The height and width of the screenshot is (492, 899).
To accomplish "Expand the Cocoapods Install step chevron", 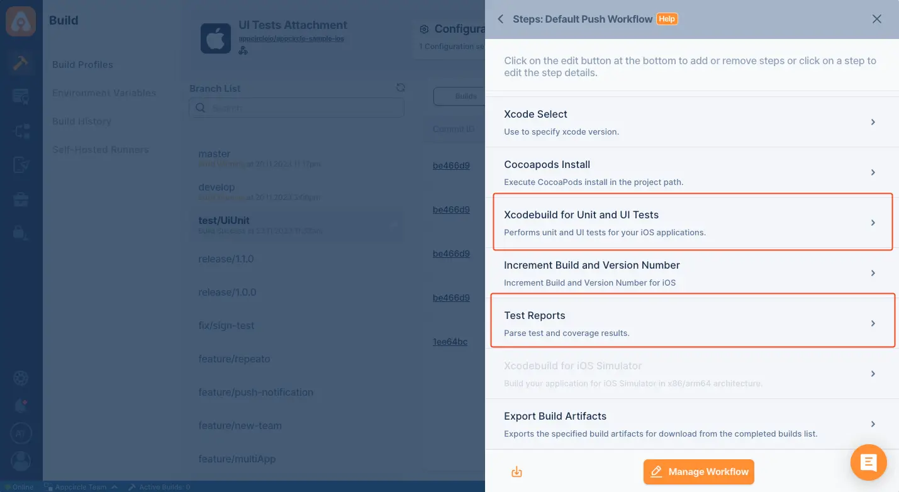I will tap(873, 172).
